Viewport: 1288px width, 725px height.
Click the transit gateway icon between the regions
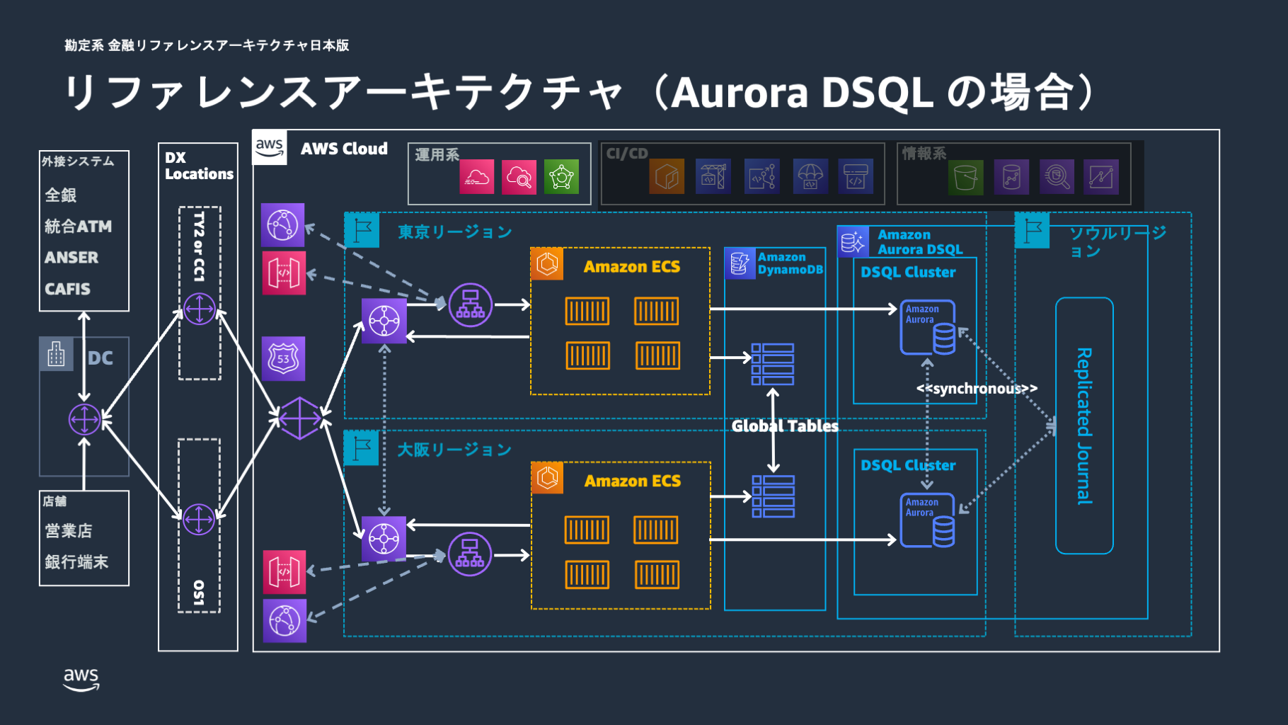point(300,418)
